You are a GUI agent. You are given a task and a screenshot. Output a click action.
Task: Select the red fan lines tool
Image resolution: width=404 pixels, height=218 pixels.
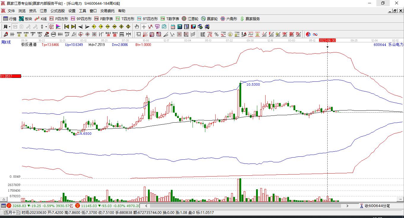[145, 34]
